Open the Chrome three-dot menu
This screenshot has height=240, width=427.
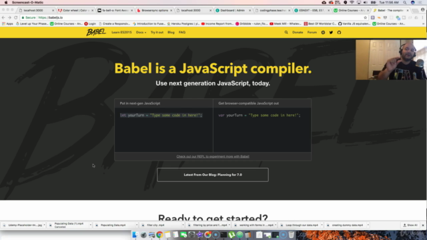click(x=422, y=17)
